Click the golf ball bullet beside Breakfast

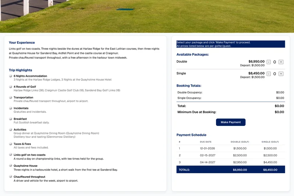click(x=11, y=119)
